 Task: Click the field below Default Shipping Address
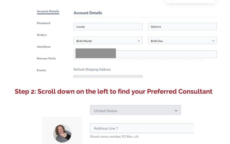point(108,77)
